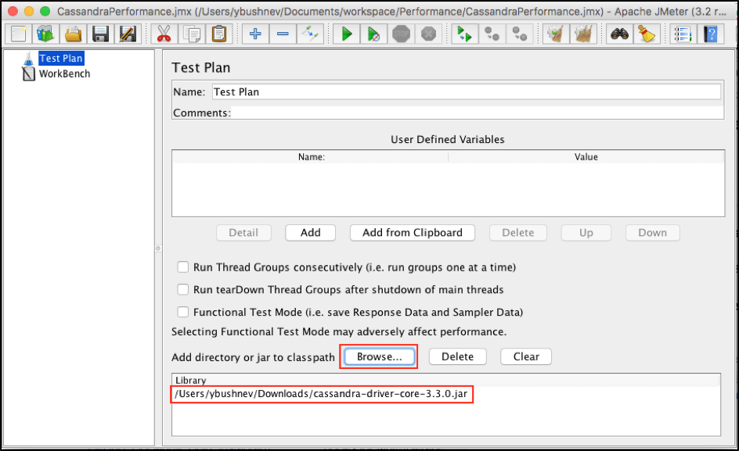Click the Name input field

(466, 91)
